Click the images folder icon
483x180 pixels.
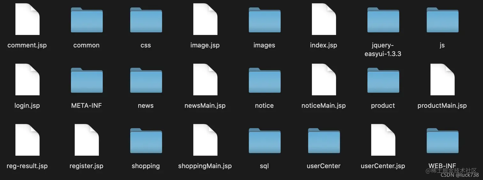[x=264, y=20]
